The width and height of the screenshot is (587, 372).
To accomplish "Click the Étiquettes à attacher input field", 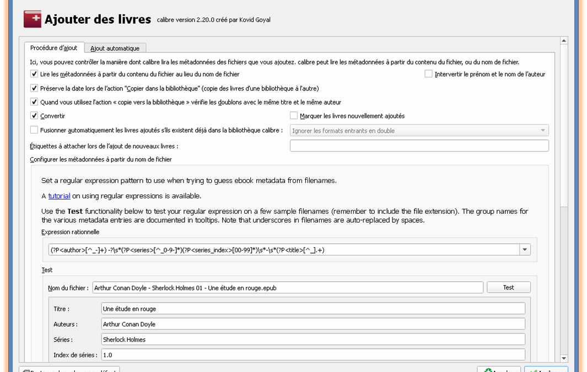I will pos(419,145).
